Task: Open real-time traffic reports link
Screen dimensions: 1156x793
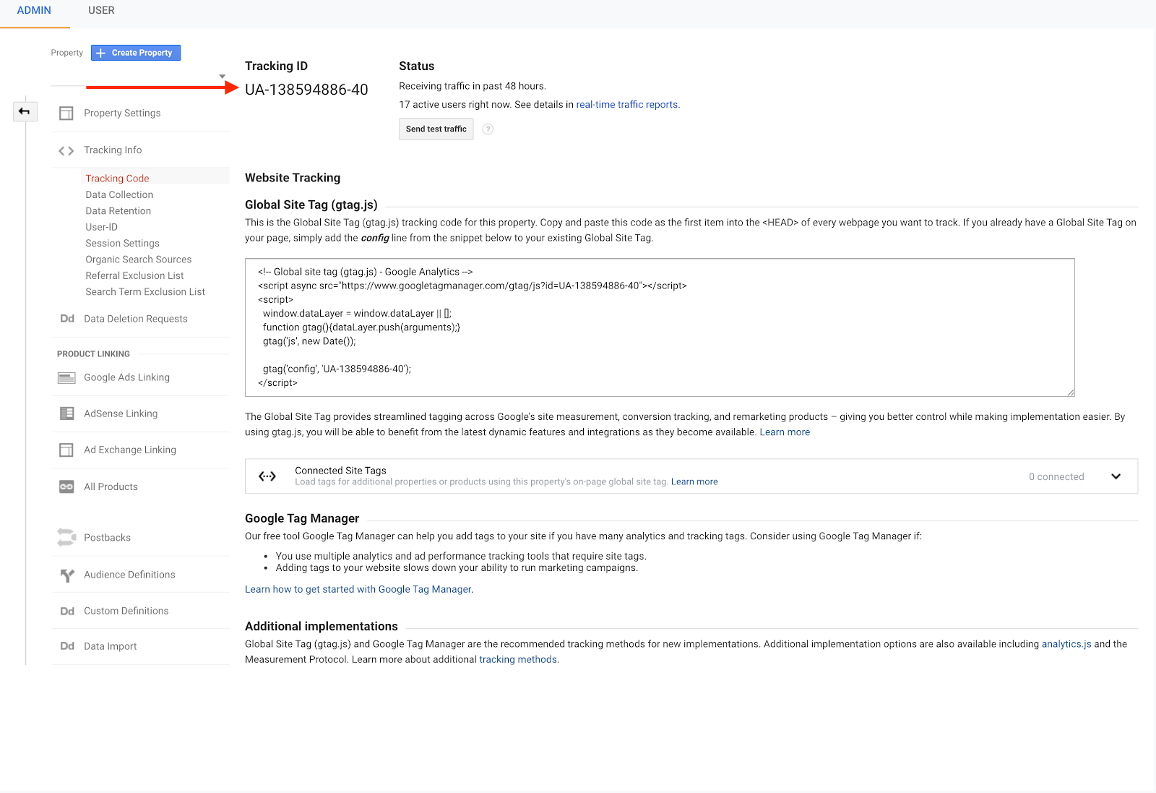Action: click(x=626, y=105)
